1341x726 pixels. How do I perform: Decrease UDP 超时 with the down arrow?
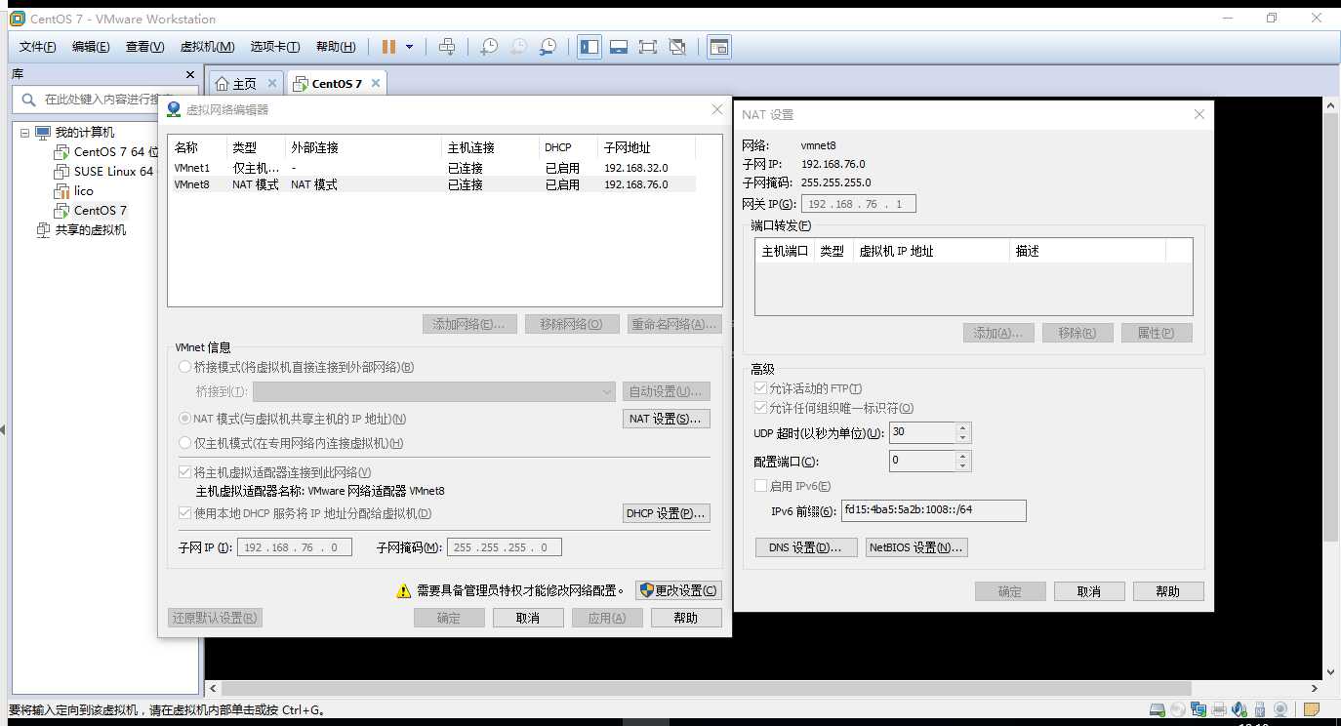click(963, 437)
